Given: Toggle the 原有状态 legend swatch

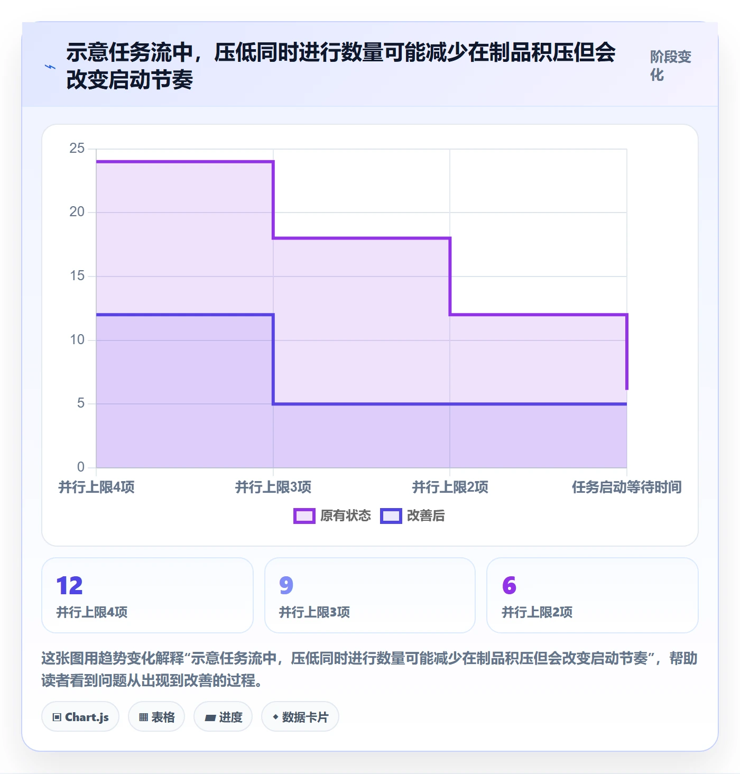Looking at the screenshot, I should point(304,516).
